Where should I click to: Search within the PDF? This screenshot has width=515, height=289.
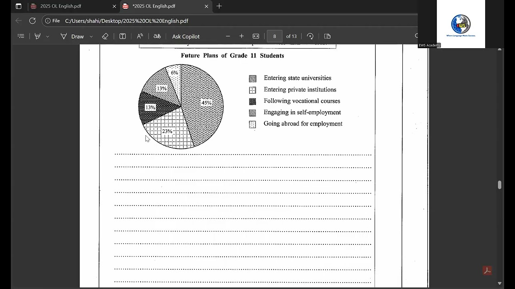[416, 36]
